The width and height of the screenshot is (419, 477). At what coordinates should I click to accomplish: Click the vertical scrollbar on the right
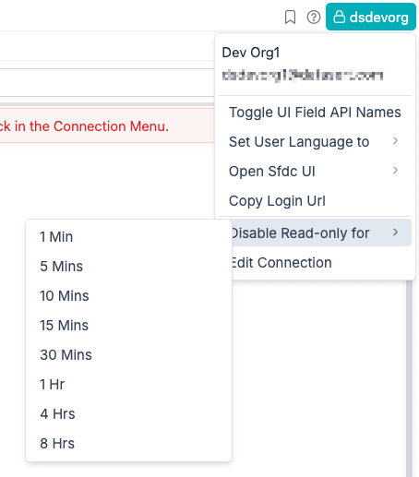point(409,378)
